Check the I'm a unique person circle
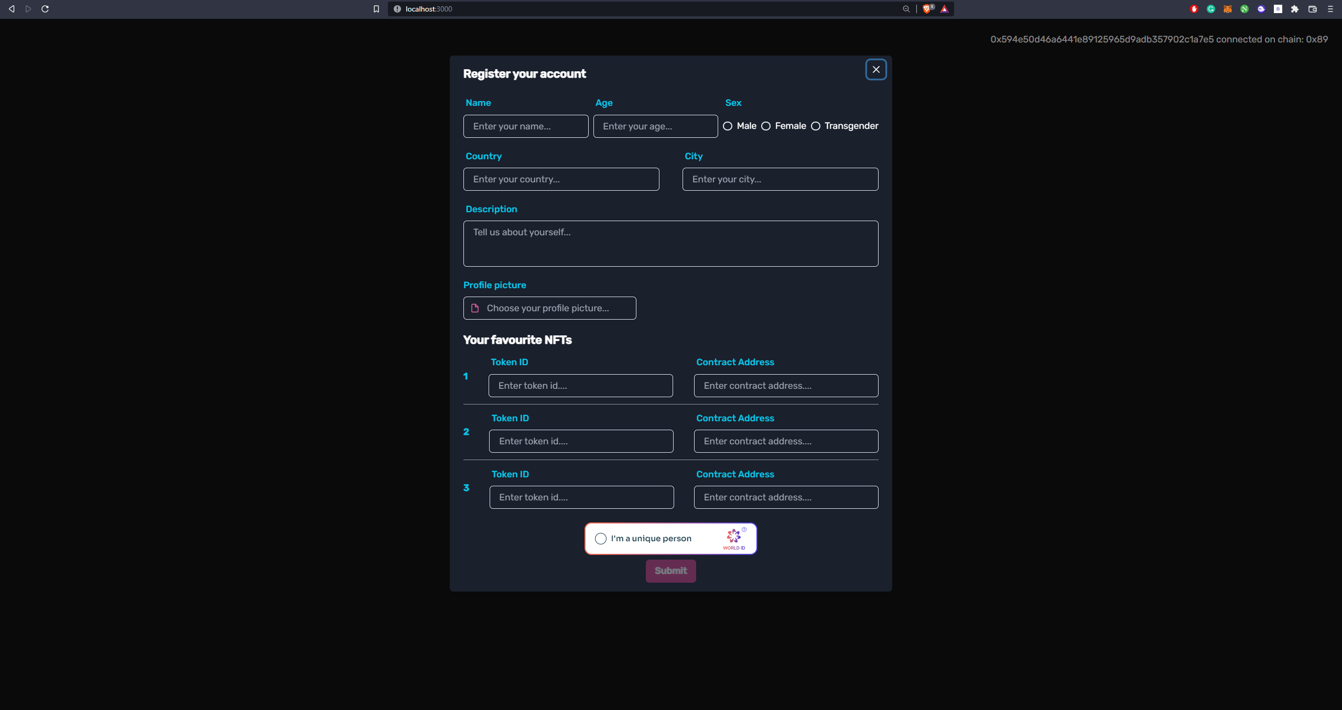1342x710 pixels. point(601,539)
